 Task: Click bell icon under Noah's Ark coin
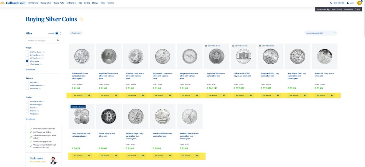coord(332,95)
